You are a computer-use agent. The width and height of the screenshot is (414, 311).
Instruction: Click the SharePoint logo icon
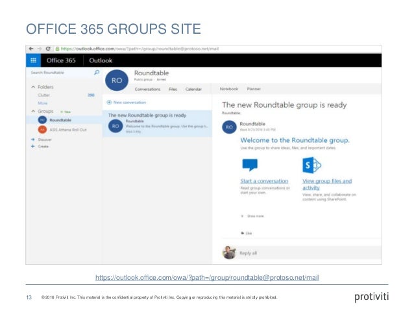coord(311,165)
